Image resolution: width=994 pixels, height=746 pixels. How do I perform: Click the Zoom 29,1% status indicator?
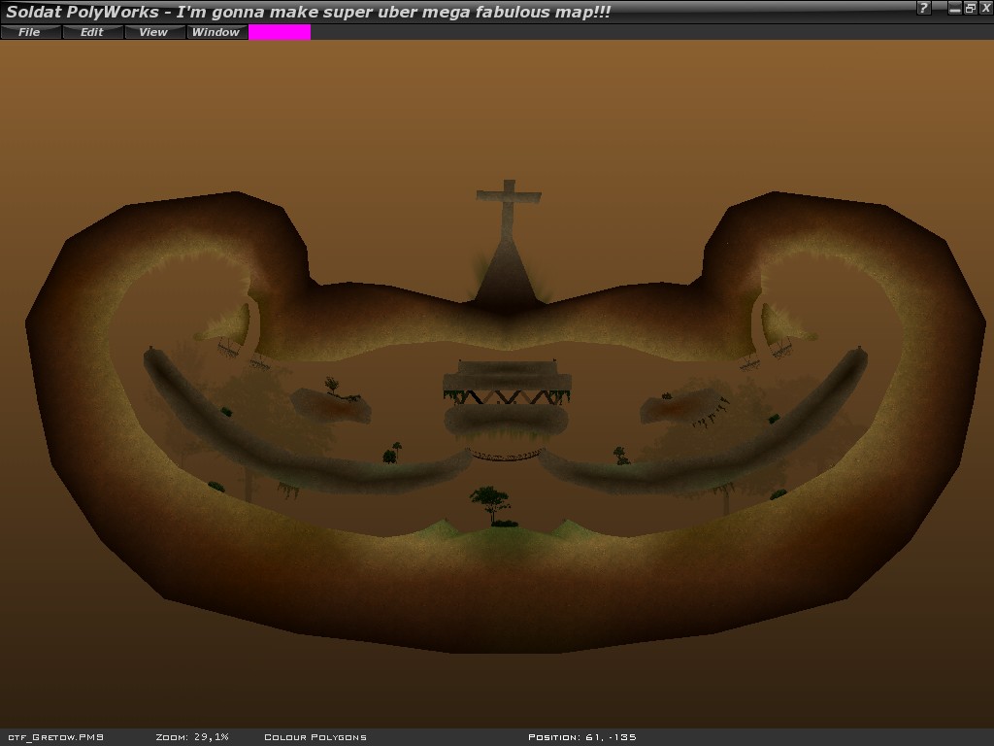point(192,737)
